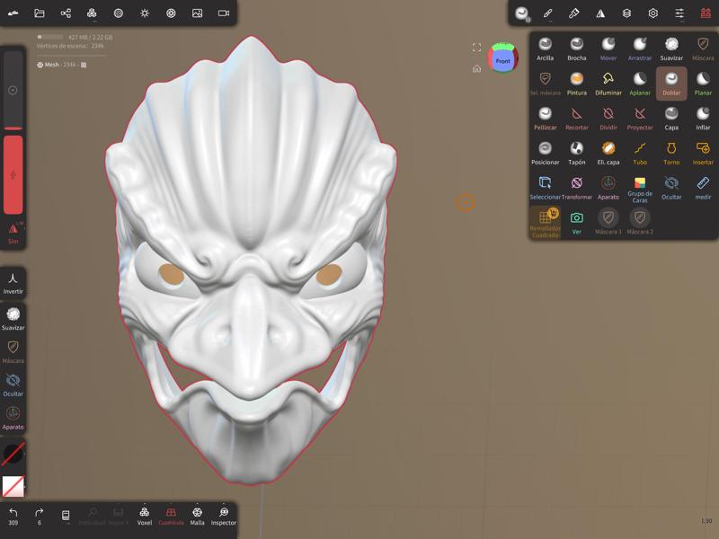Select the Eli. capa tool

coord(608,154)
